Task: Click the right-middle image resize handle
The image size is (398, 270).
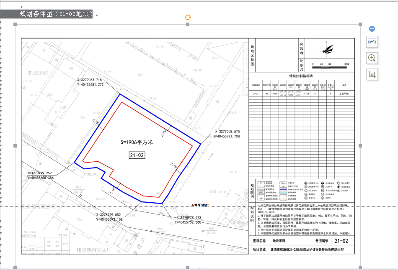Action: (360, 146)
